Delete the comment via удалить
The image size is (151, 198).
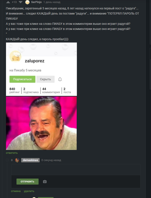(29, 191)
